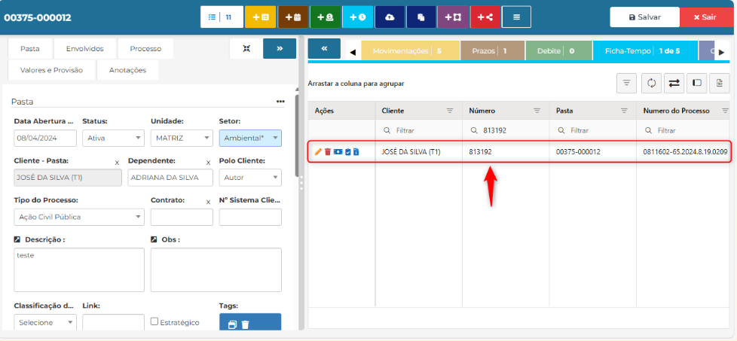Image resolution: width=737 pixels, height=341 pixels.
Task: Open the Pasta column filter menu
Action: 624,111
